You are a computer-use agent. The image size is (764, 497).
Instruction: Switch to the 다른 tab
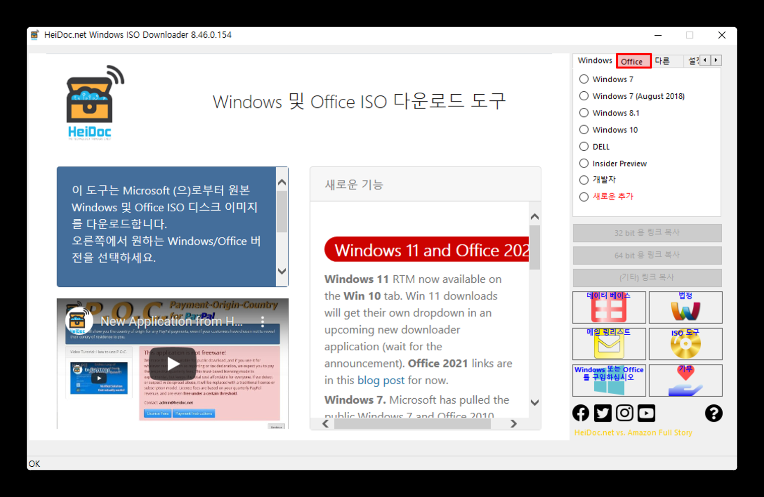(x=662, y=61)
